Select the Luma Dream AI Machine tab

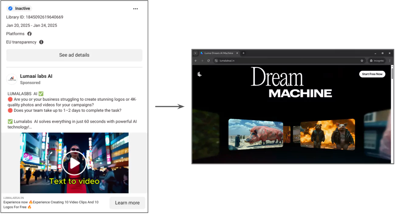tap(219, 53)
